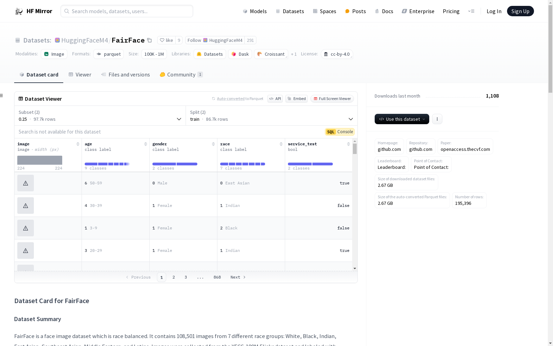553x346 pixels.
Task: Show the additional libraries +1
Action: click(294, 54)
